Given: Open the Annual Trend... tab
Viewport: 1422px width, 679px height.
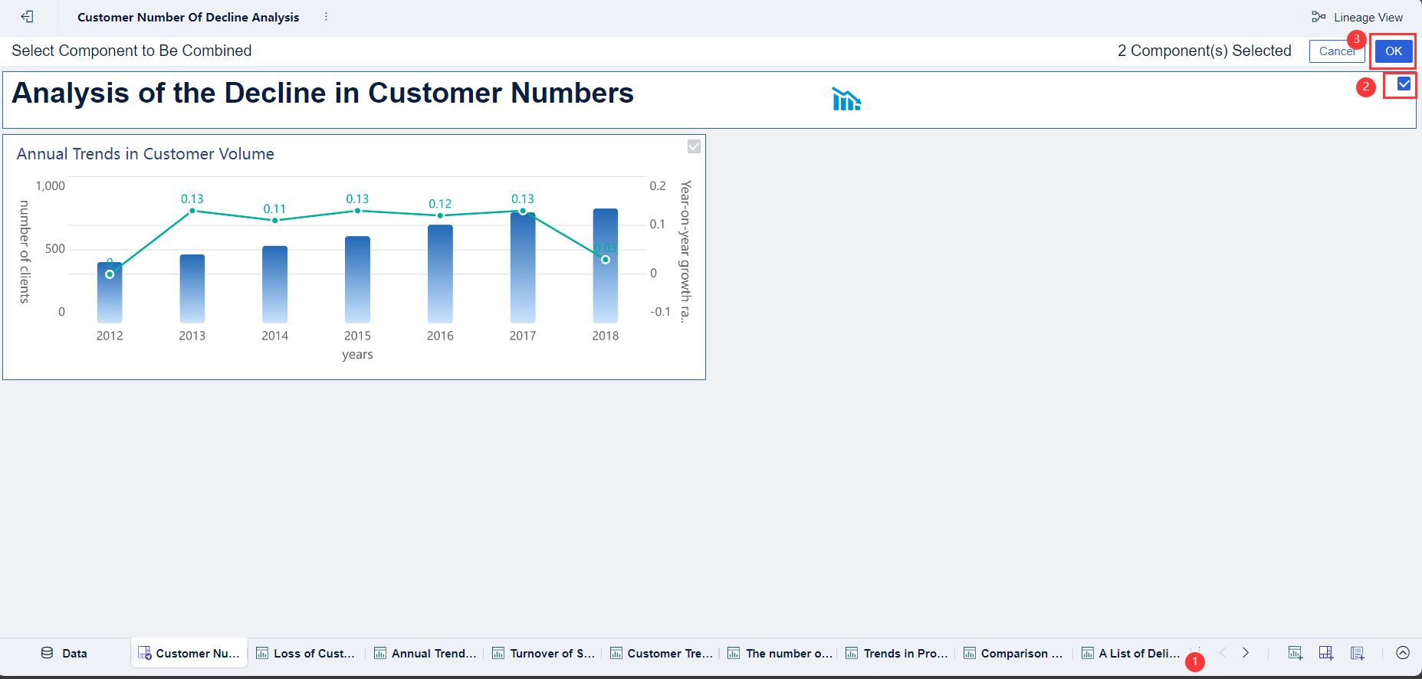Looking at the screenshot, I should [x=425, y=653].
